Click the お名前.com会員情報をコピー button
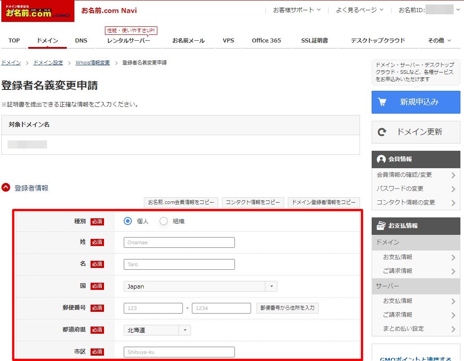The height and width of the screenshot is (361, 464). pos(181,202)
